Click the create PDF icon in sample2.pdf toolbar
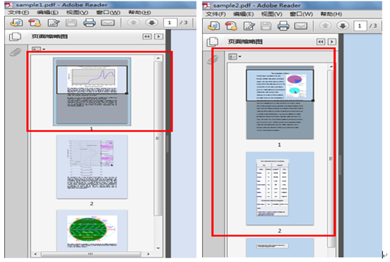390x262 pixels. (231, 26)
